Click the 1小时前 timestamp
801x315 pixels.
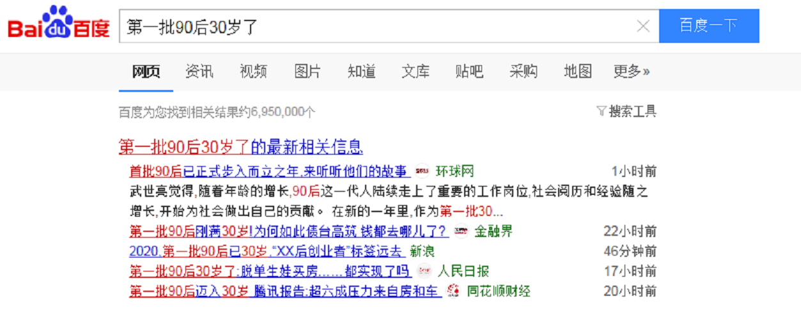[x=634, y=171]
